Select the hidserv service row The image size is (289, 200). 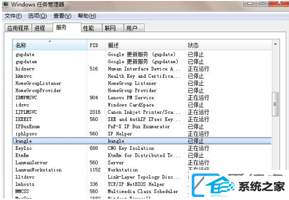click(x=142, y=69)
